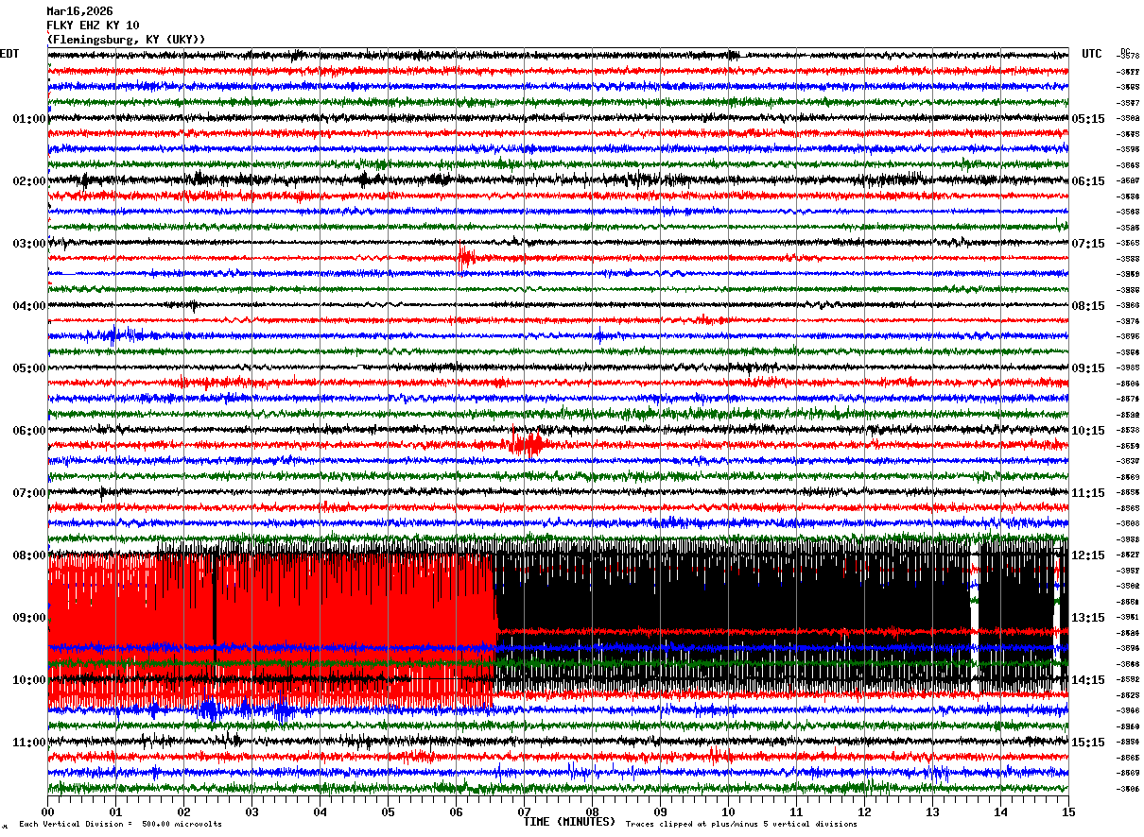Click the 14:15 UTC row label
Screen dimensions: 1144x837
(x=1088, y=680)
